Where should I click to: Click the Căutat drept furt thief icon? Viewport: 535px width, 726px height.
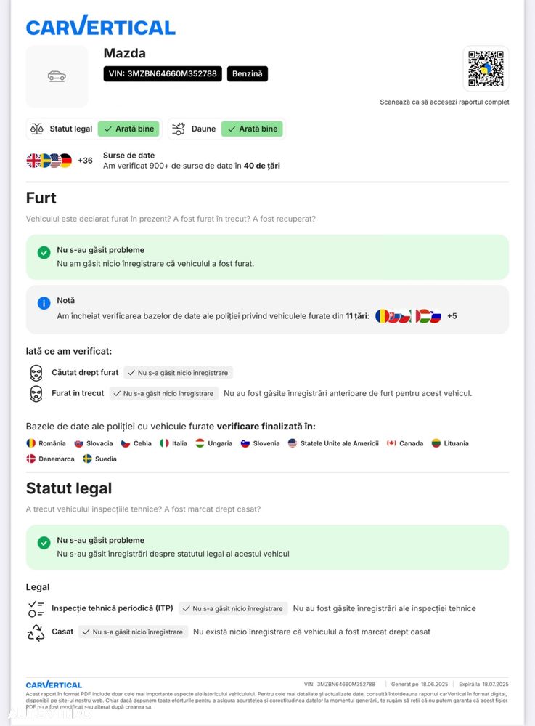pyautogui.click(x=36, y=373)
